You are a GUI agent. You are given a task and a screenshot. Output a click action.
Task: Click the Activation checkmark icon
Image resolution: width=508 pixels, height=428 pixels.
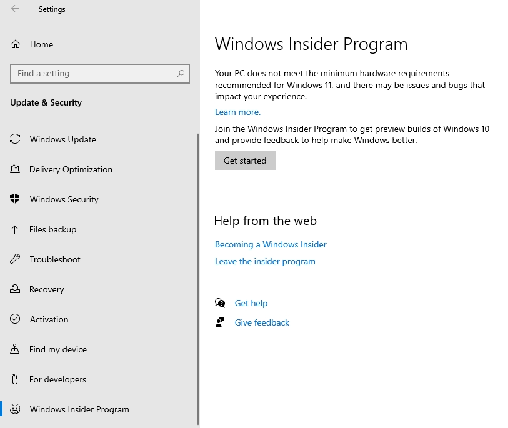click(16, 319)
